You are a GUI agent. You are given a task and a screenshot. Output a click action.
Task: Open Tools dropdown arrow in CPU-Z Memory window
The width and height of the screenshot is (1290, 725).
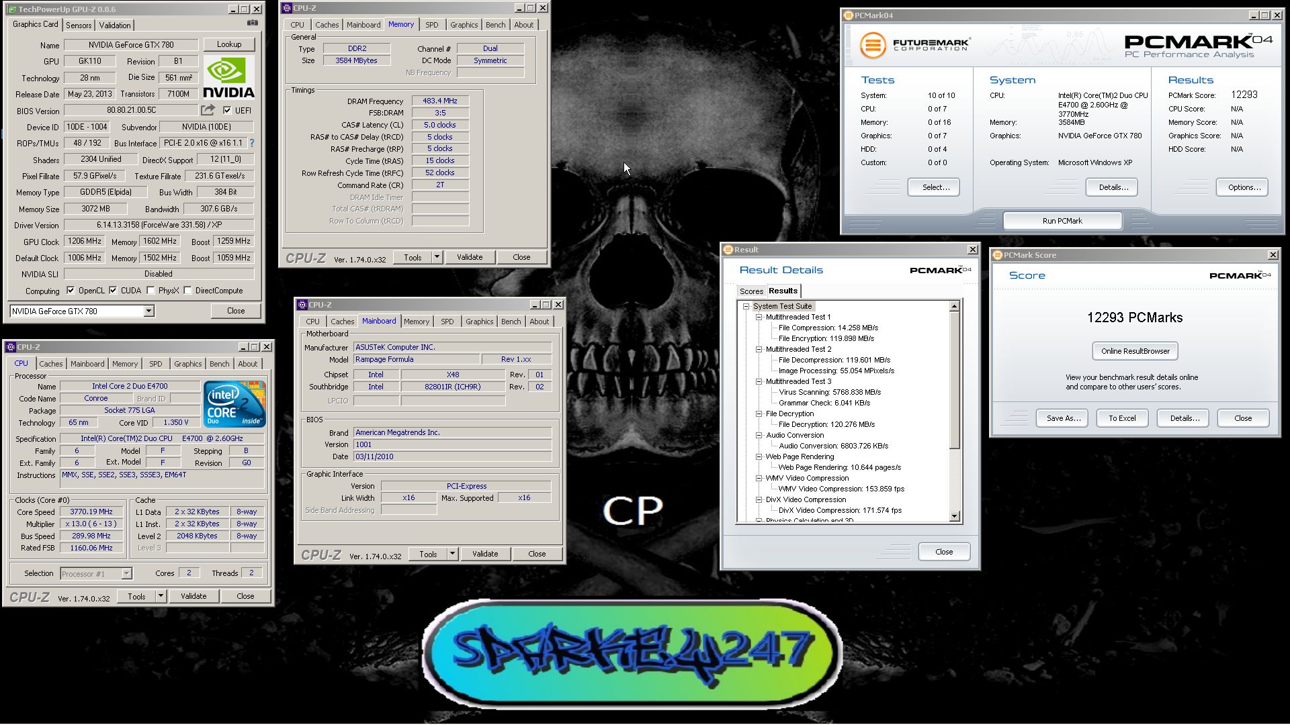(437, 257)
